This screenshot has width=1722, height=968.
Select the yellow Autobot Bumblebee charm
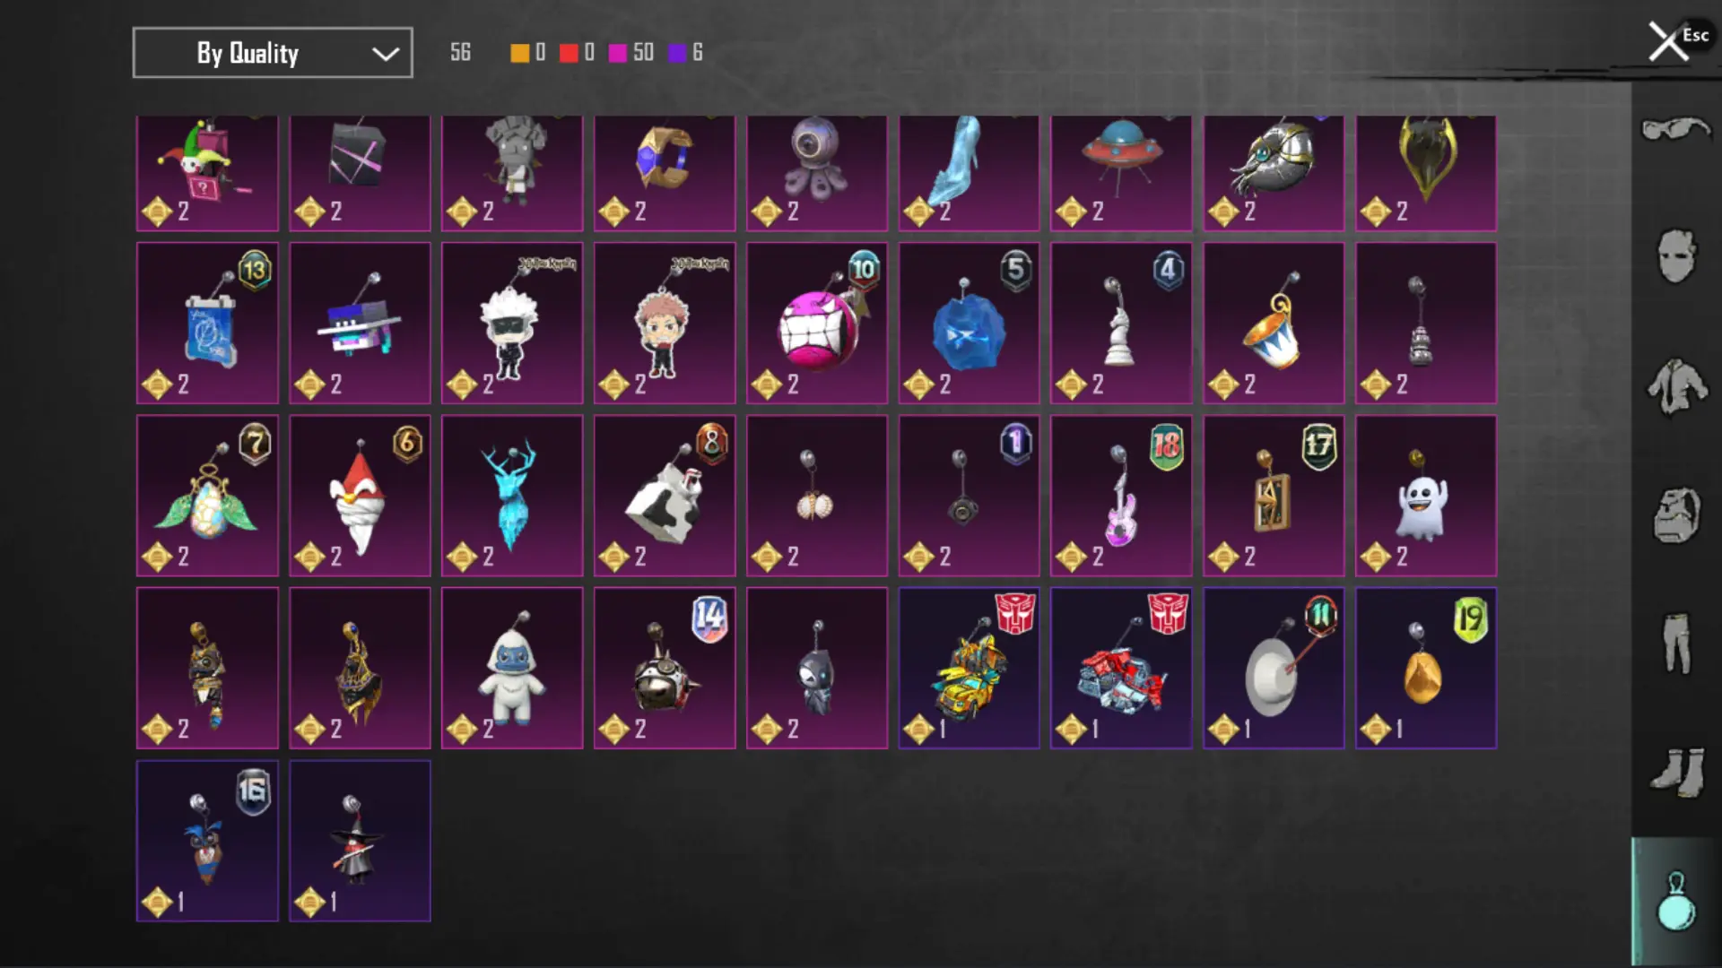point(969,668)
